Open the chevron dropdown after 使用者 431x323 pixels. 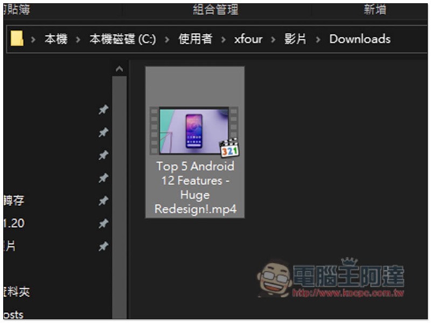click(223, 39)
